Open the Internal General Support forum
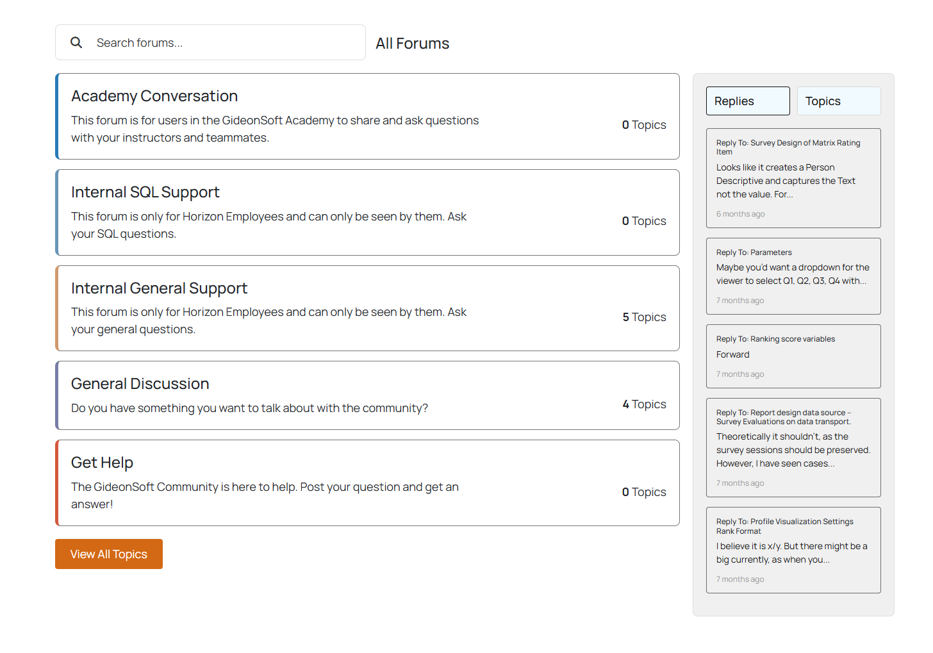 [x=159, y=288]
